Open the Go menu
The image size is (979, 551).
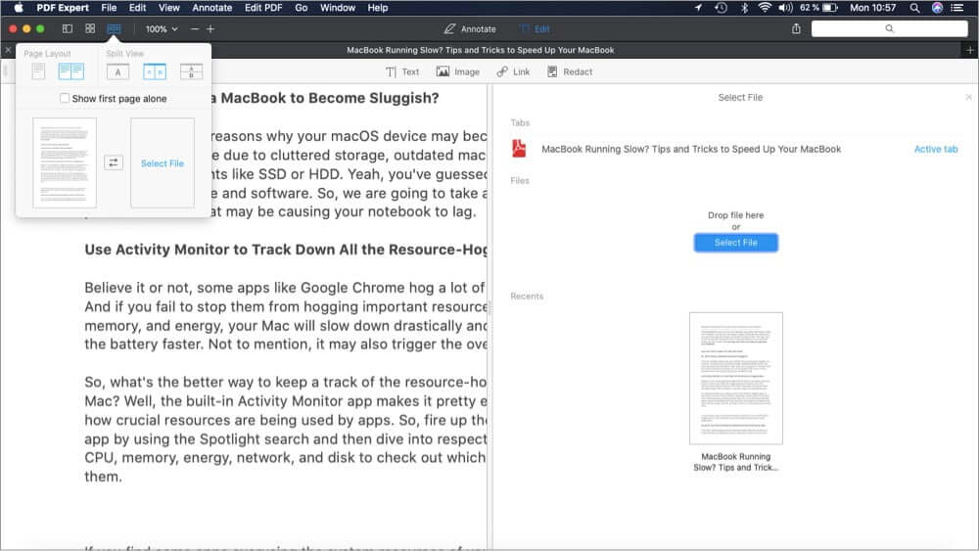coord(301,8)
